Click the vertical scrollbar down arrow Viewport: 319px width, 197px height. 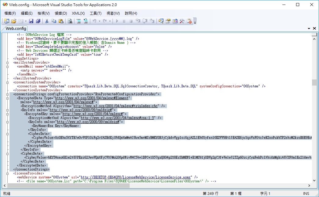pyautogui.click(x=314, y=180)
